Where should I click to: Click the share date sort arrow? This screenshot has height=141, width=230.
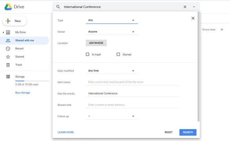pos(222,30)
